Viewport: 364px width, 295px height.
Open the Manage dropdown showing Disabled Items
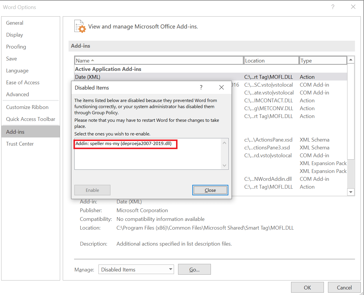pos(136,269)
